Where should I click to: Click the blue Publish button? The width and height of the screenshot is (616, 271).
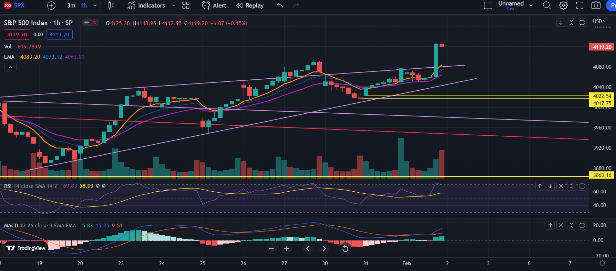click(x=612, y=5)
